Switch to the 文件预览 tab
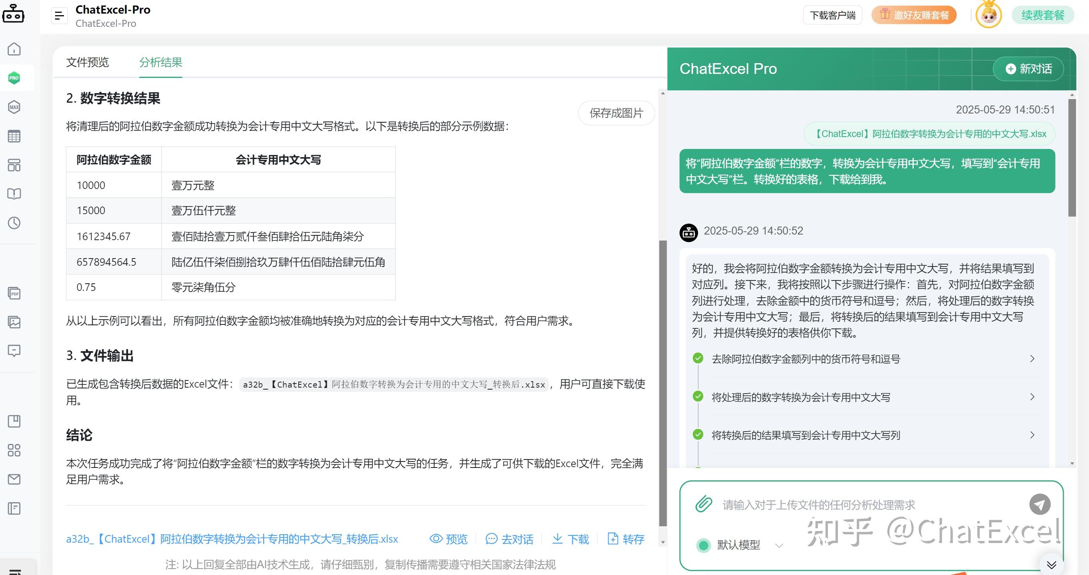 (x=87, y=62)
